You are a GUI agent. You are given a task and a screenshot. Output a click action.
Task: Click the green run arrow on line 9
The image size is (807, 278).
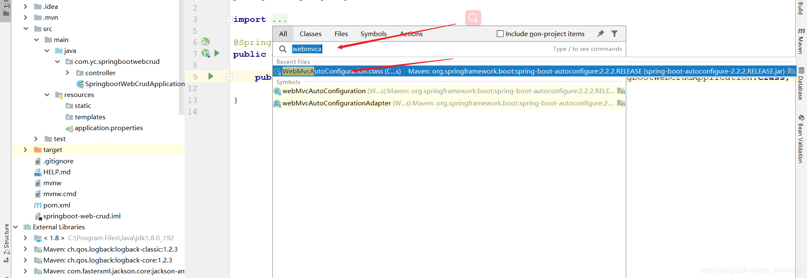point(211,76)
